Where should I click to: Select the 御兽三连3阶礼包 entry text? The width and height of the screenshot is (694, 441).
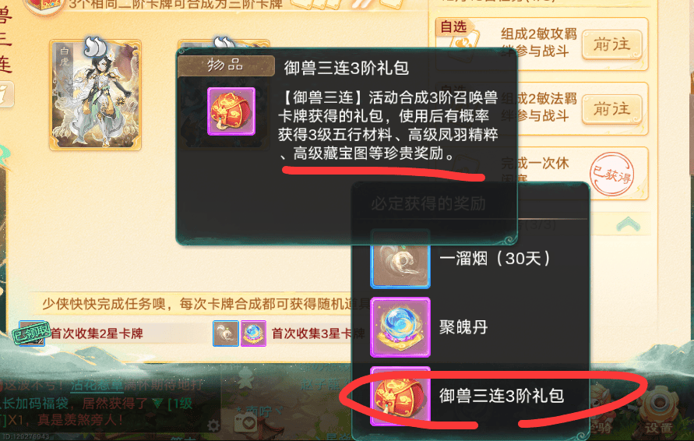pos(502,396)
